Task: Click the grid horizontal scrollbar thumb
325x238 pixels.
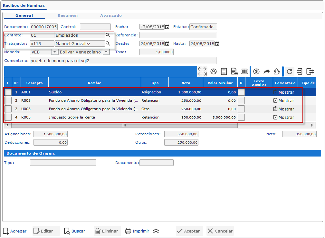Action: coord(124,125)
